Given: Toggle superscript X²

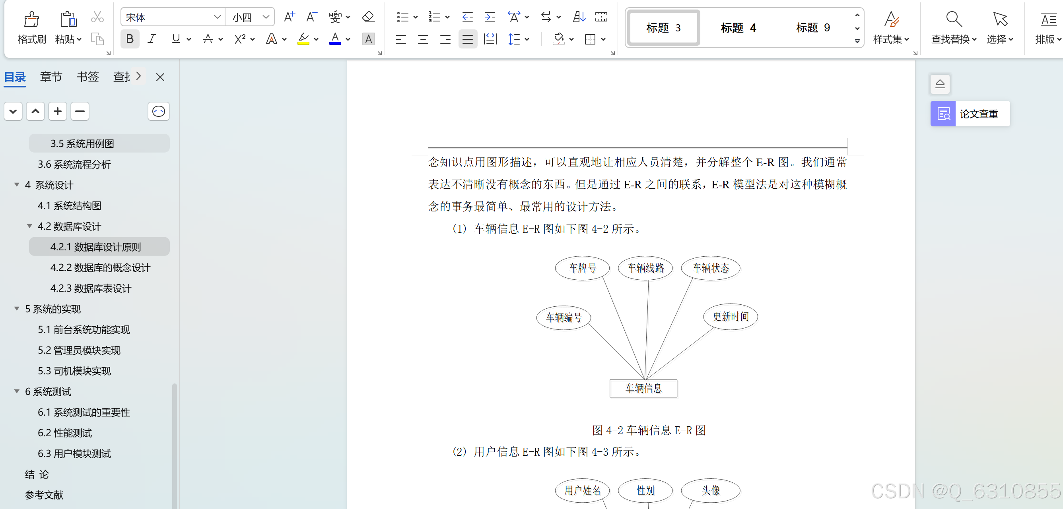Looking at the screenshot, I should tap(240, 39).
